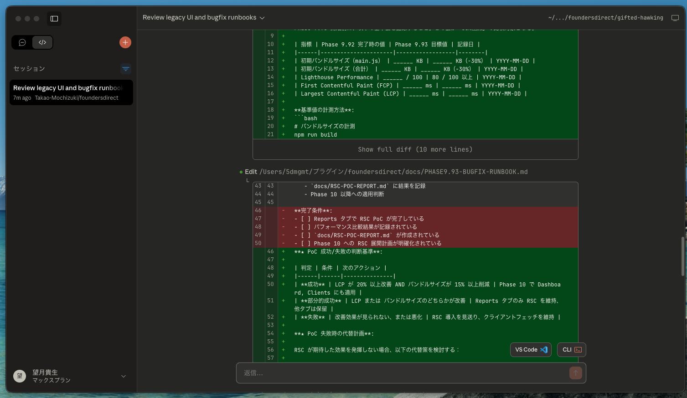Image resolution: width=687 pixels, height=398 pixels.
Task: Open the session filter icon
Action: [126, 69]
